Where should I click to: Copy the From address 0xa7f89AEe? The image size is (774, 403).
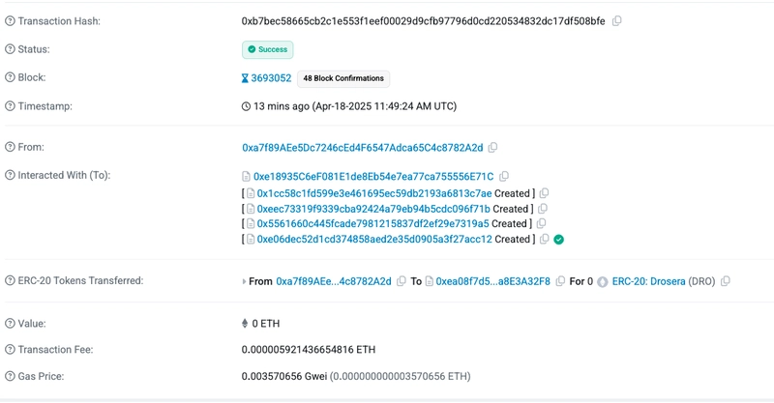[492, 148]
